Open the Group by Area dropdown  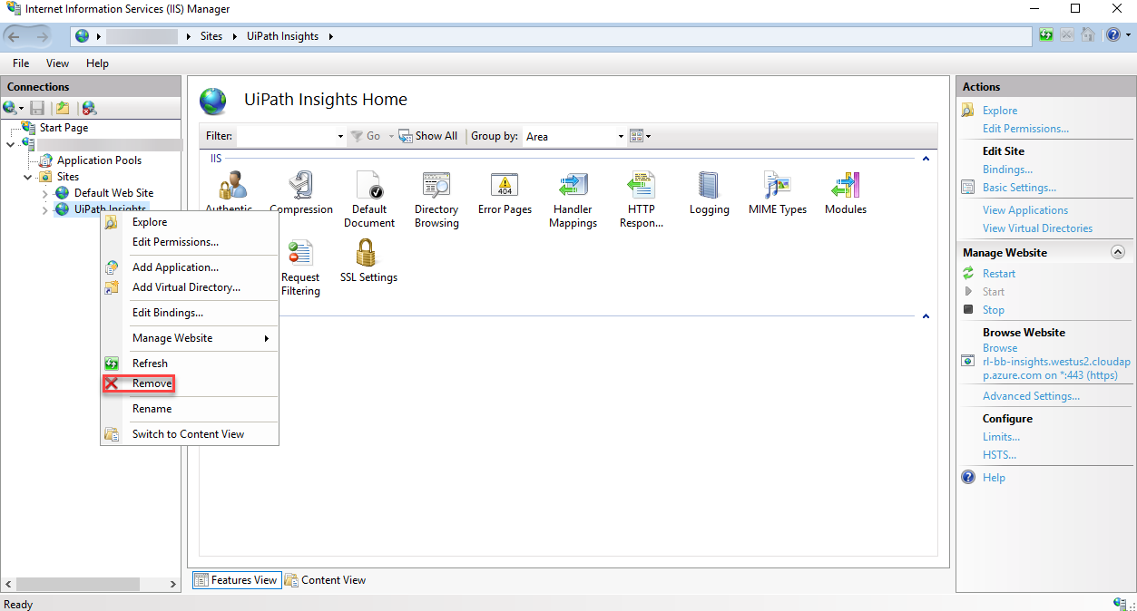[x=622, y=136]
